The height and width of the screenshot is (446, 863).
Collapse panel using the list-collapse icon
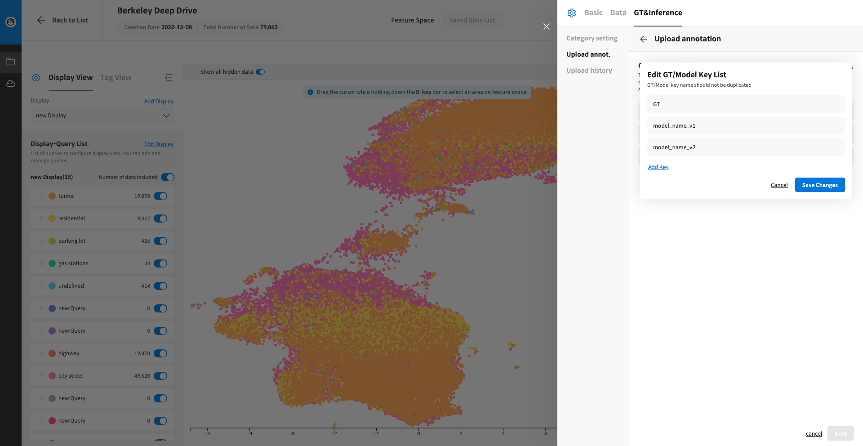[169, 78]
